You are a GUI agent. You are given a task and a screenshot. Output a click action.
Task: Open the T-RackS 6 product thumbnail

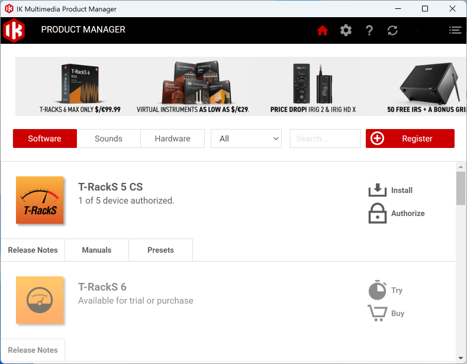[40, 300]
